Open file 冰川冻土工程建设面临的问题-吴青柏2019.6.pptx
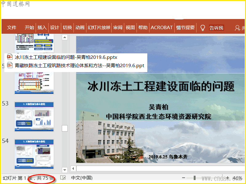Viewport: 246px width, 184px height. 66,57
